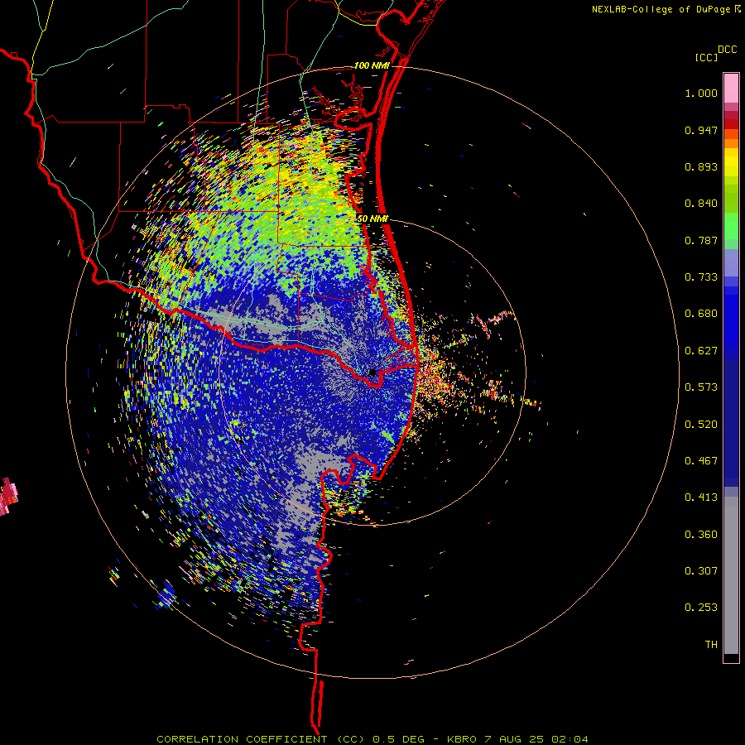The image size is (745, 745).
Task: Select the 0.253 scale value
Action: coord(701,608)
